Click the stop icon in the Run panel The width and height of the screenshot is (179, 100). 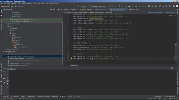point(4,75)
